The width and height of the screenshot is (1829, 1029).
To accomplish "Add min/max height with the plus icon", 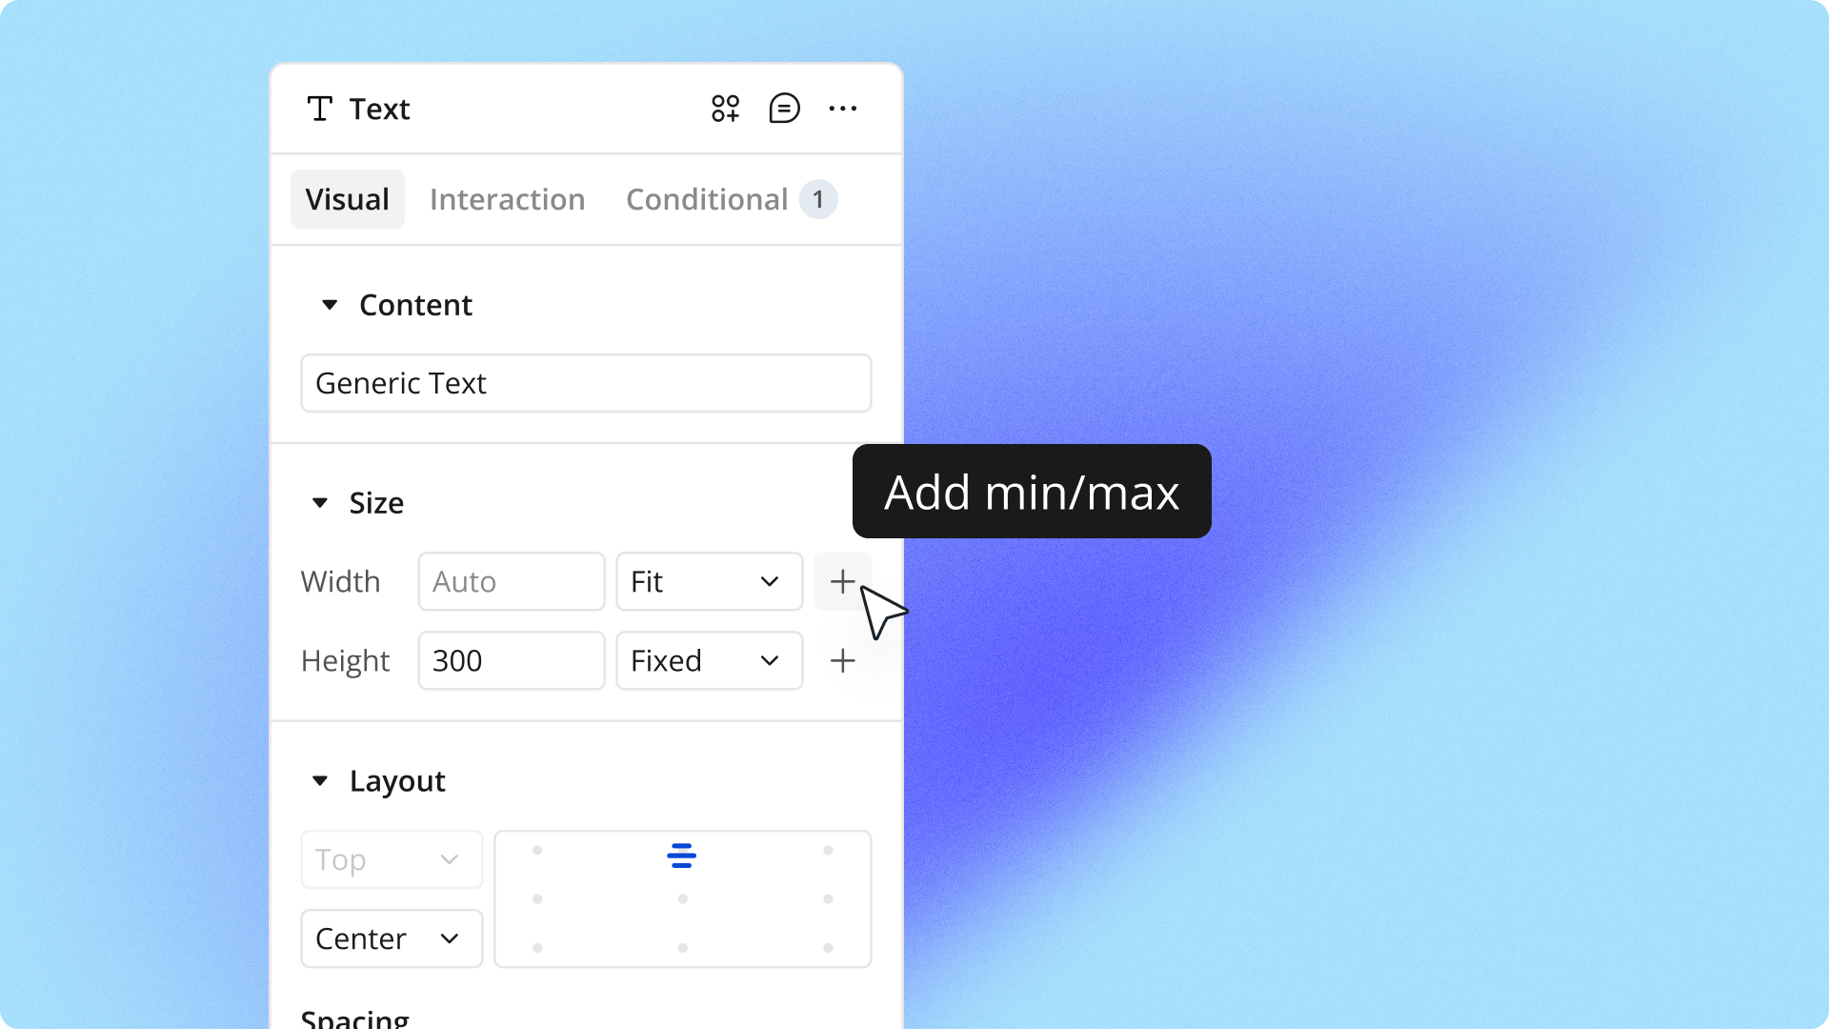I will click(x=842, y=660).
